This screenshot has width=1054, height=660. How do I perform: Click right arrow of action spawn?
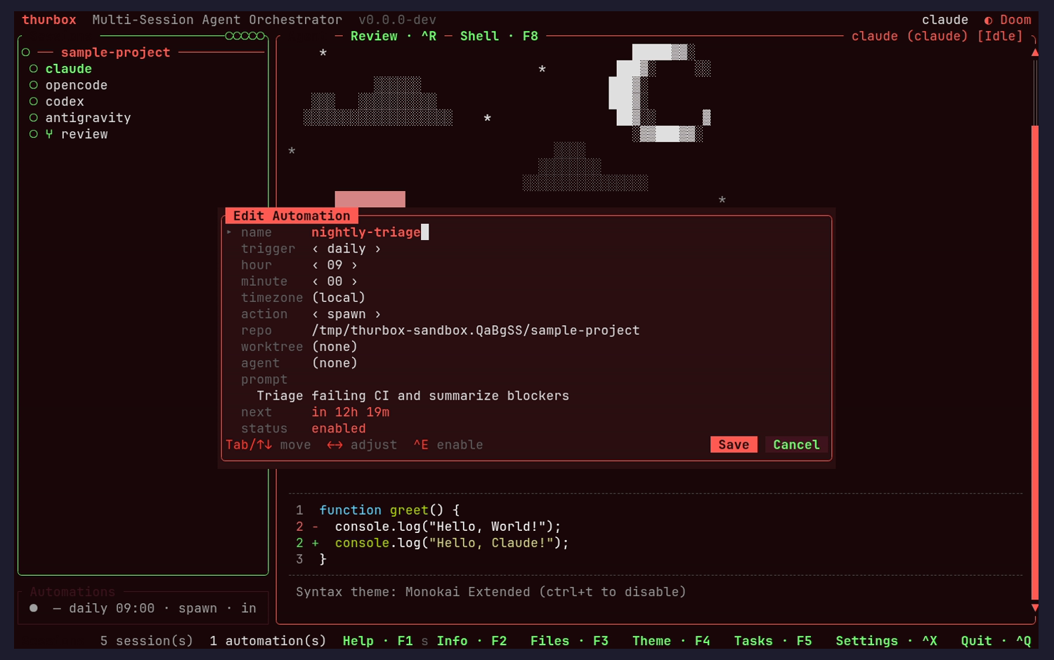coord(377,315)
